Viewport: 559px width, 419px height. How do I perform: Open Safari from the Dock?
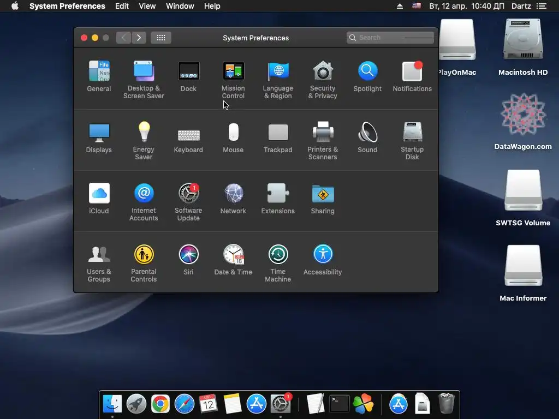click(185, 404)
